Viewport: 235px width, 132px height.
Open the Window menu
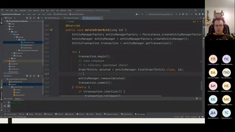[63, 11]
